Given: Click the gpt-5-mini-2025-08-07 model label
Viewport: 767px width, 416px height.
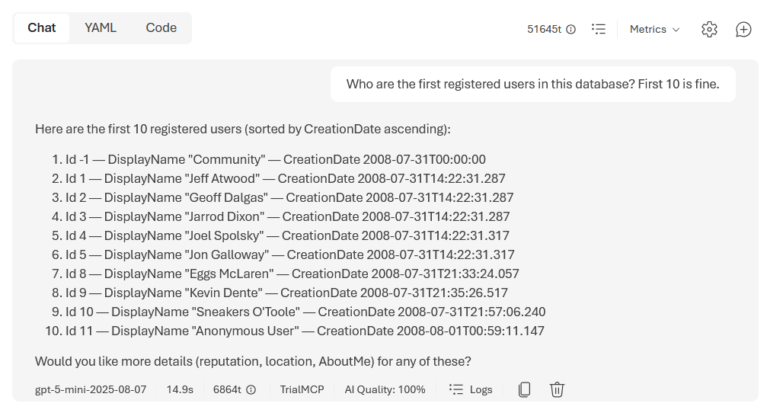Looking at the screenshot, I should pos(90,389).
